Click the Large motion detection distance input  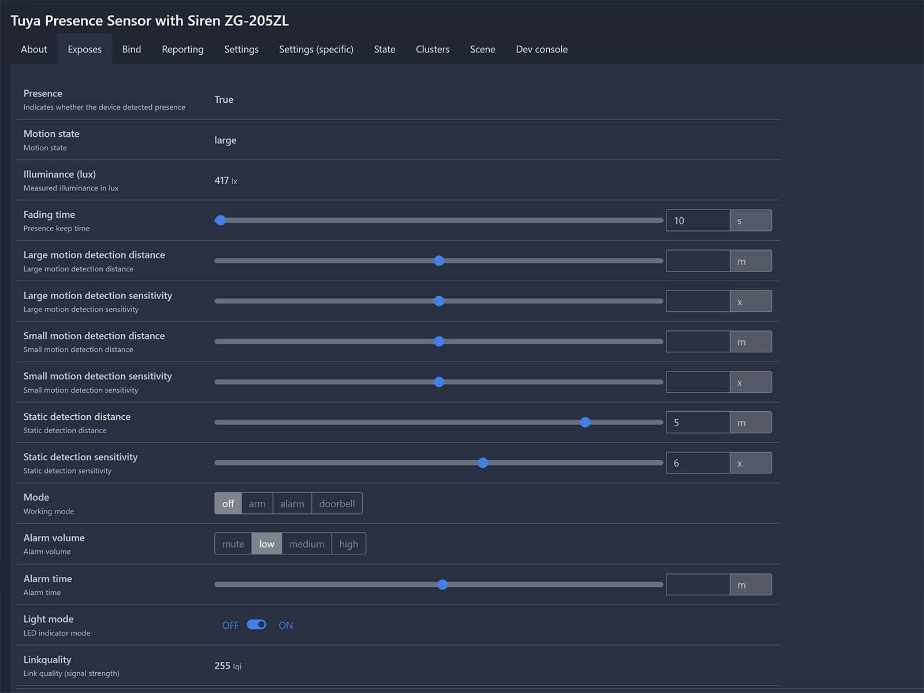point(697,261)
